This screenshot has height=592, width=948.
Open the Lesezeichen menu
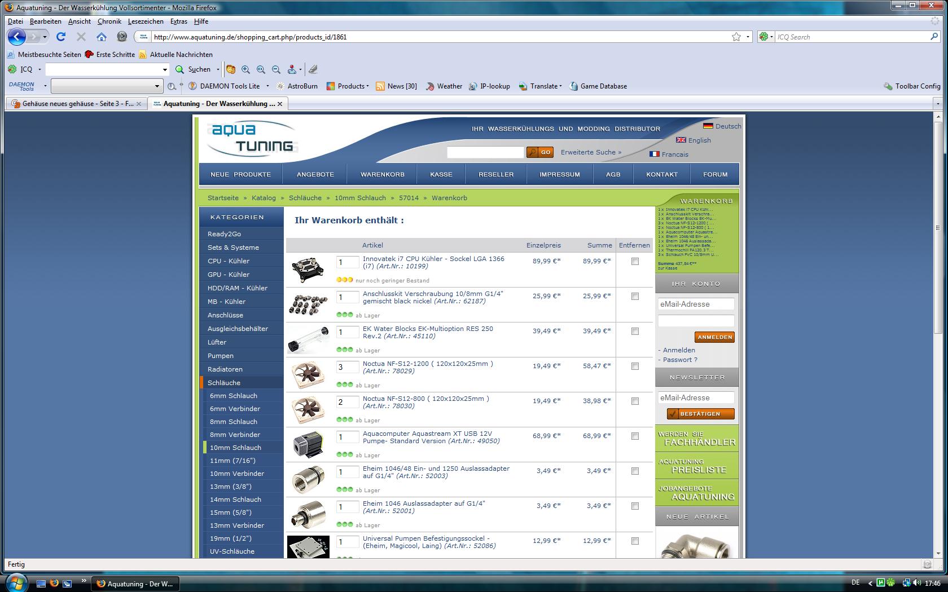(146, 21)
